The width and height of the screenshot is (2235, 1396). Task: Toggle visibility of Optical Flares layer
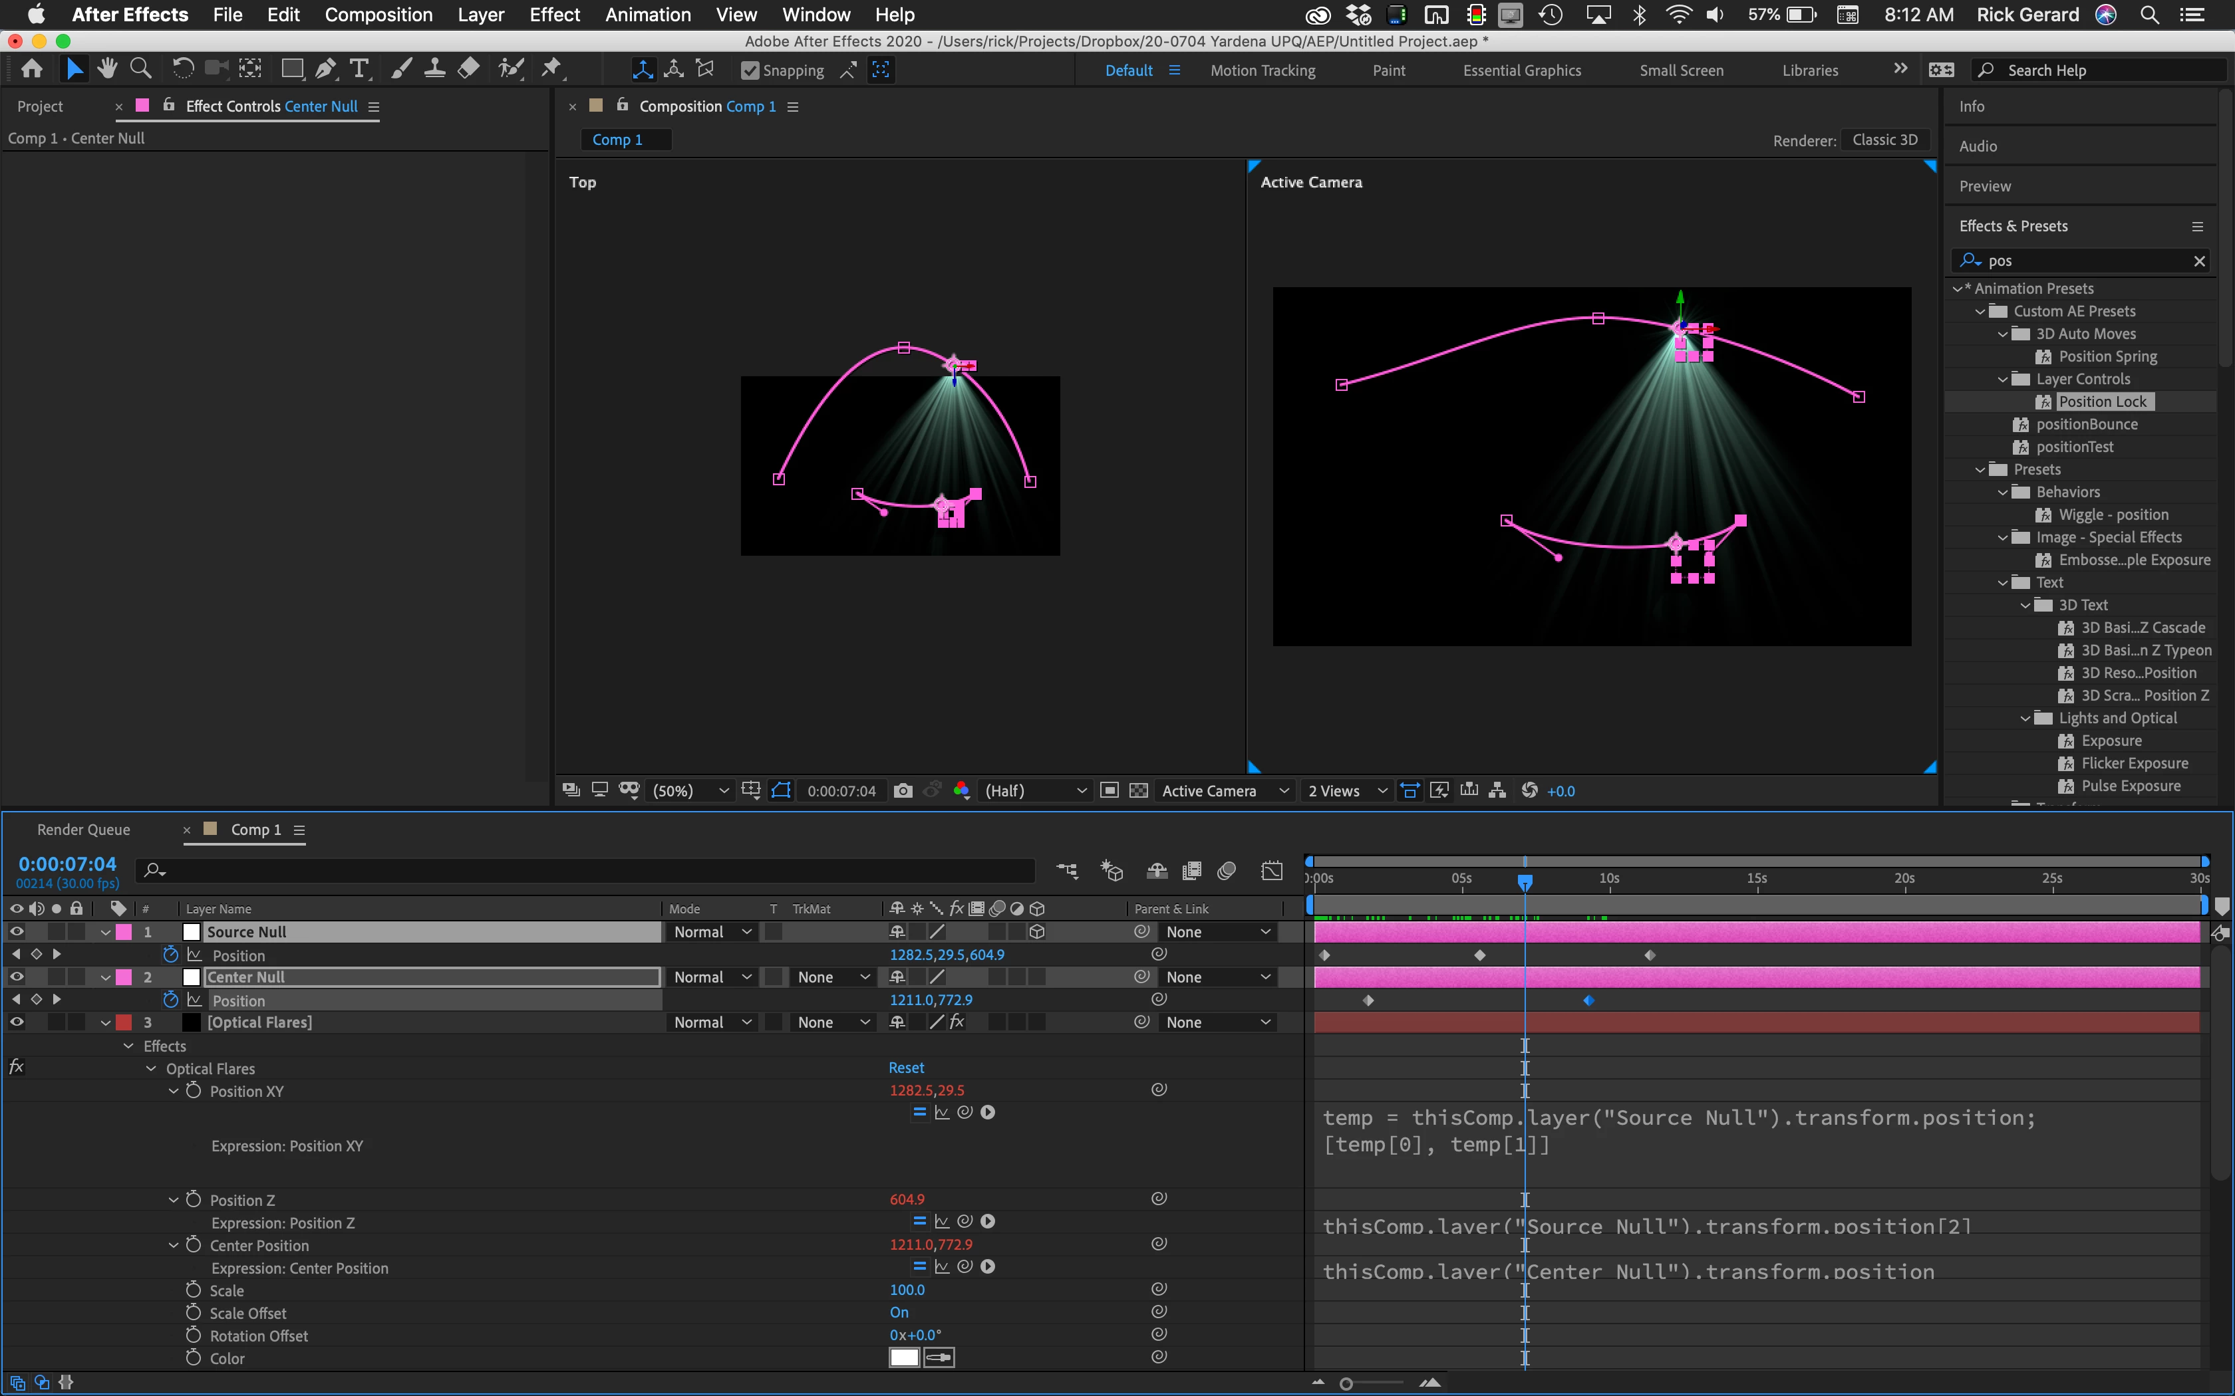click(x=16, y=1022)
